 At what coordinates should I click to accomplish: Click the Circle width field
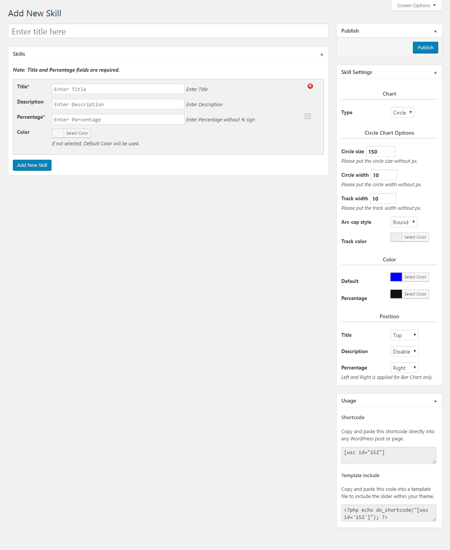383,175
